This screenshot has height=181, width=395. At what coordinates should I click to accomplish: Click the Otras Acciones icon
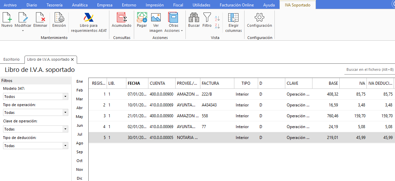point(173,17)
